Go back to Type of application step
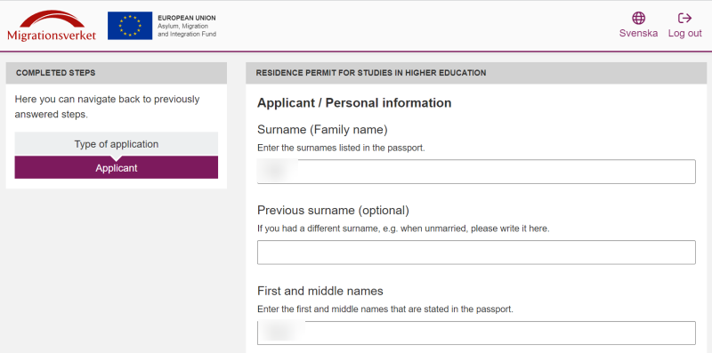Screen dimensions: 712x353 point(117,144)
